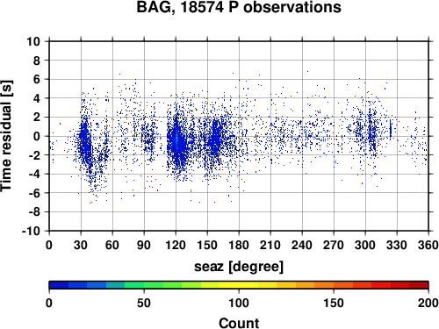The width and height of the screenshot is (439, 329).
Task: Click the x-axis tick label '60'
Action: click(x=112, y=245)
